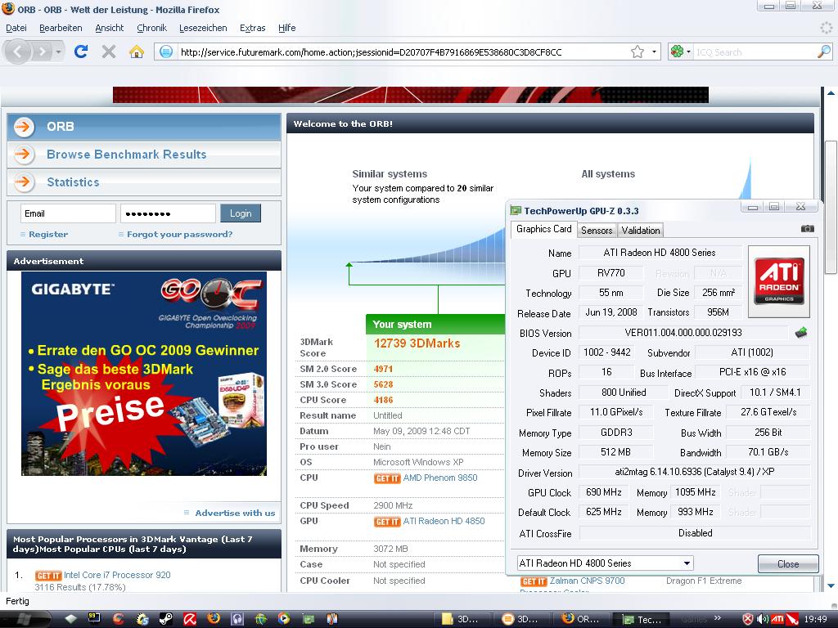Open the Intel Core i7 Processor 920 link
Viewport: 838px width, 628px height.
click(117, 575)
